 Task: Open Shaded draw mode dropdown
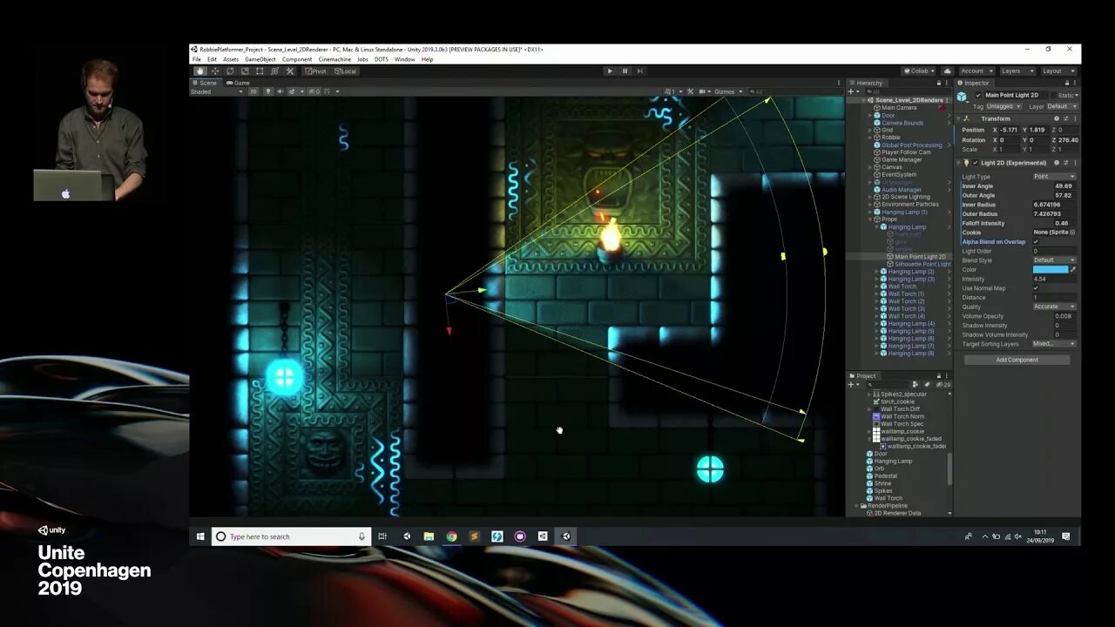[217, 91]
